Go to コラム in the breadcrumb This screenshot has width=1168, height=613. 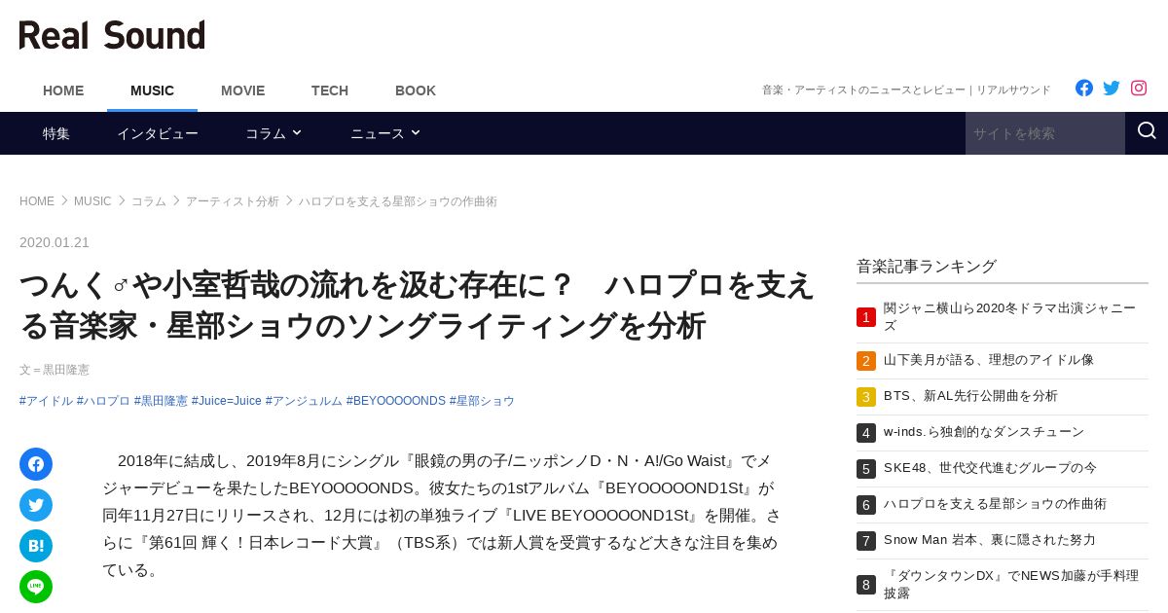(x=149, y=201)
